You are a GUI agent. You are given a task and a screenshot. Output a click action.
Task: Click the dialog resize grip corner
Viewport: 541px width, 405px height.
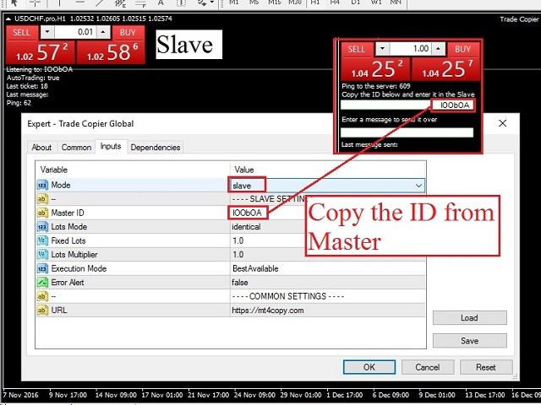click(x=516, y=377)
